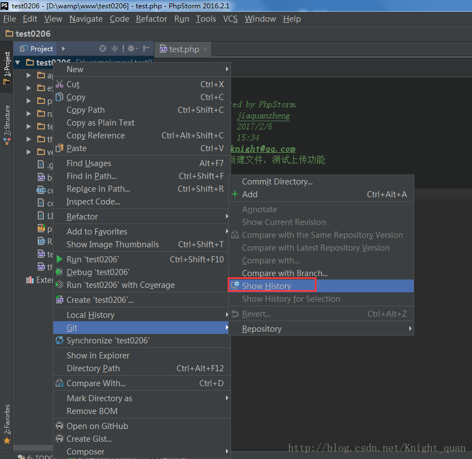Viewport: 472px width, 459px height.
Task: Click the green plus Add icon in Git submenu
Action: click(235, 194)
